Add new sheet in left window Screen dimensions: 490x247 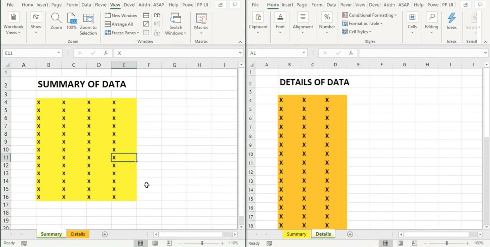[x=105, y=234]
